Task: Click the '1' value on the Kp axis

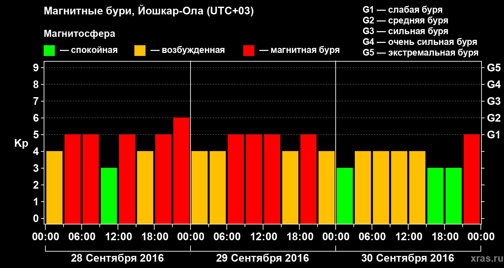Action: [37, 202]
